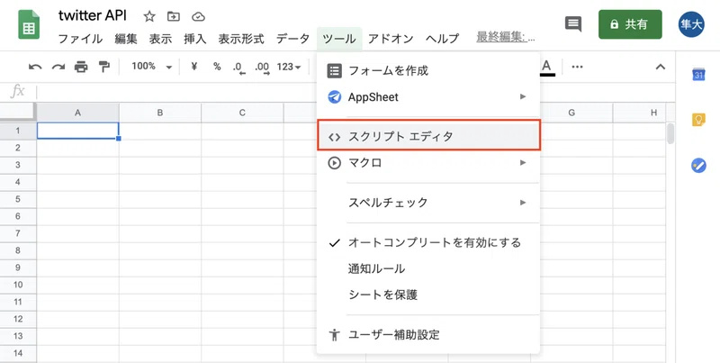Select column G header
This screenshot has height=363, width=720.
pos(571,113)
